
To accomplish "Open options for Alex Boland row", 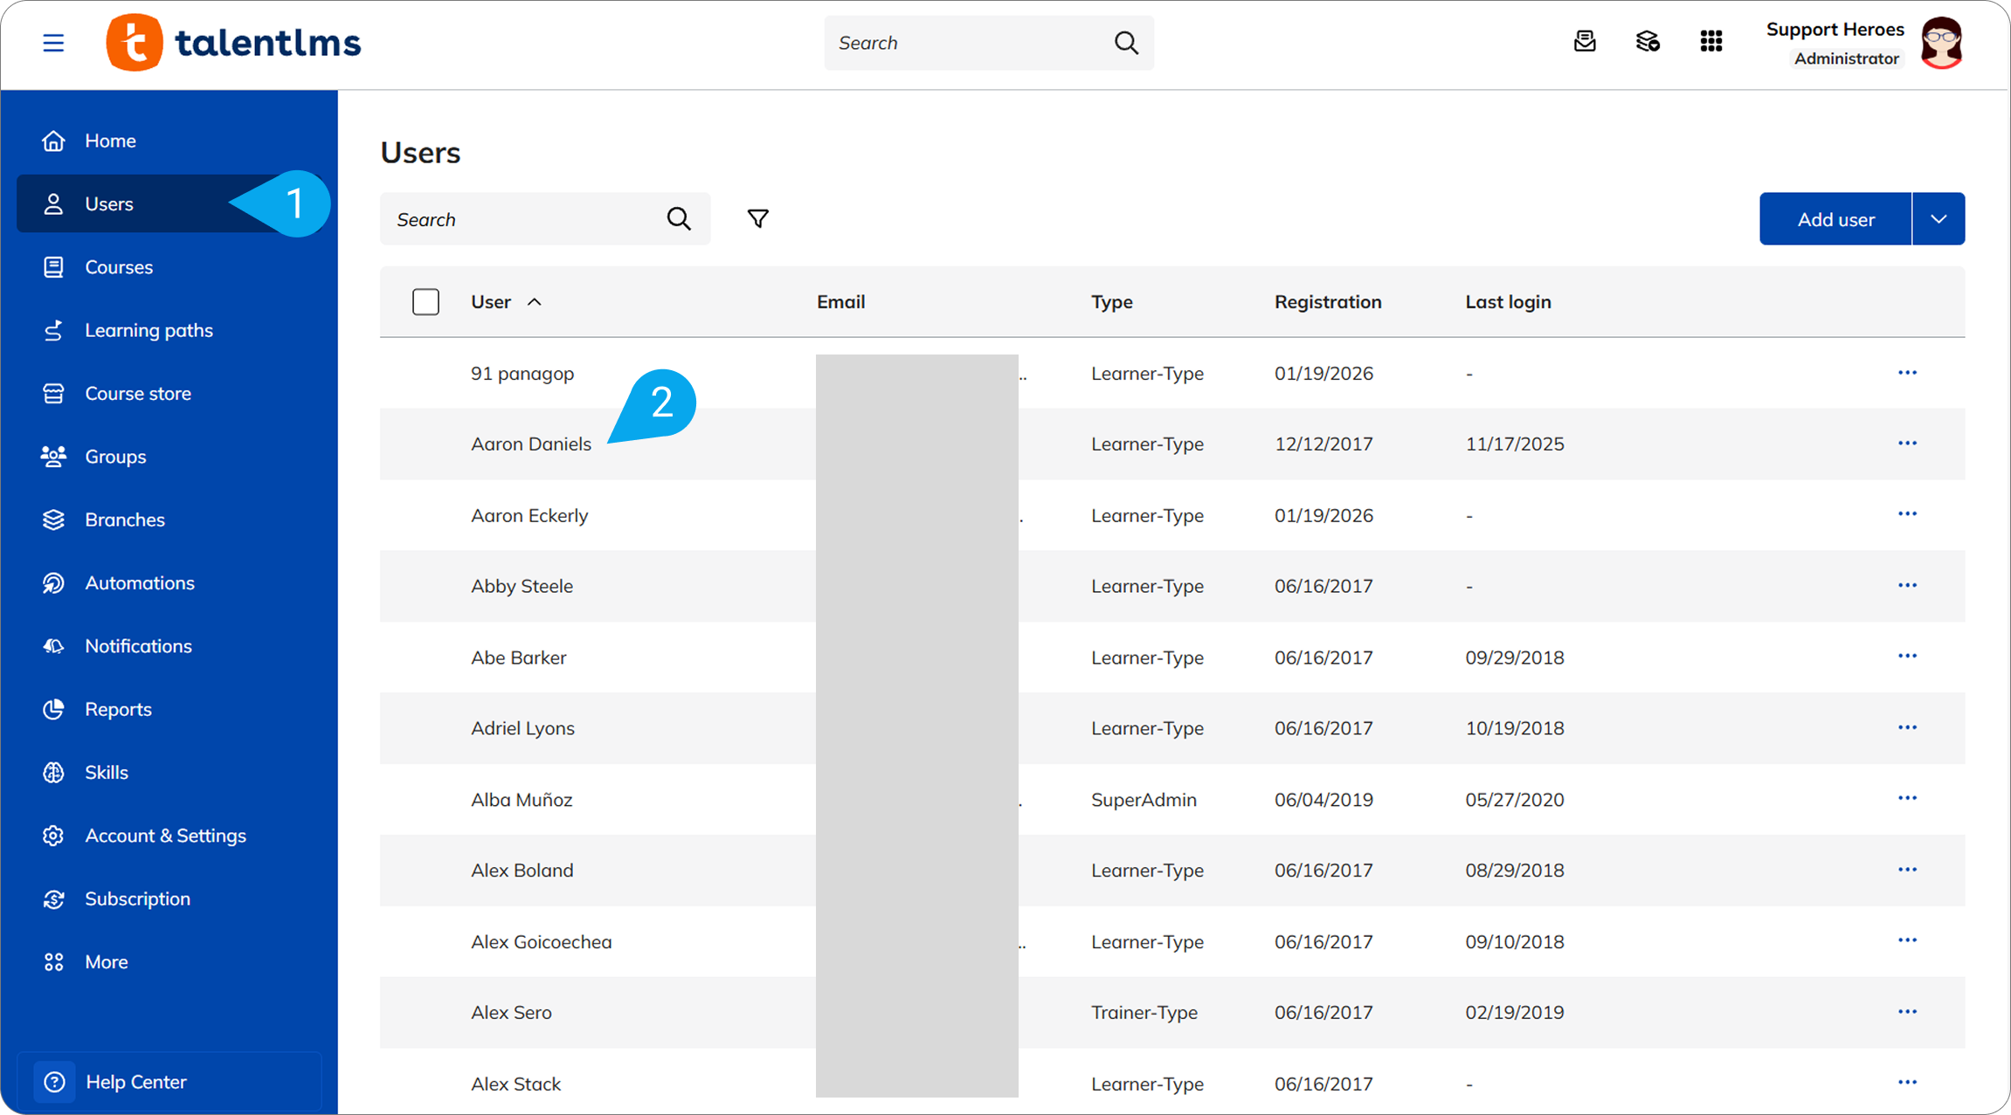I will 1907,871.
